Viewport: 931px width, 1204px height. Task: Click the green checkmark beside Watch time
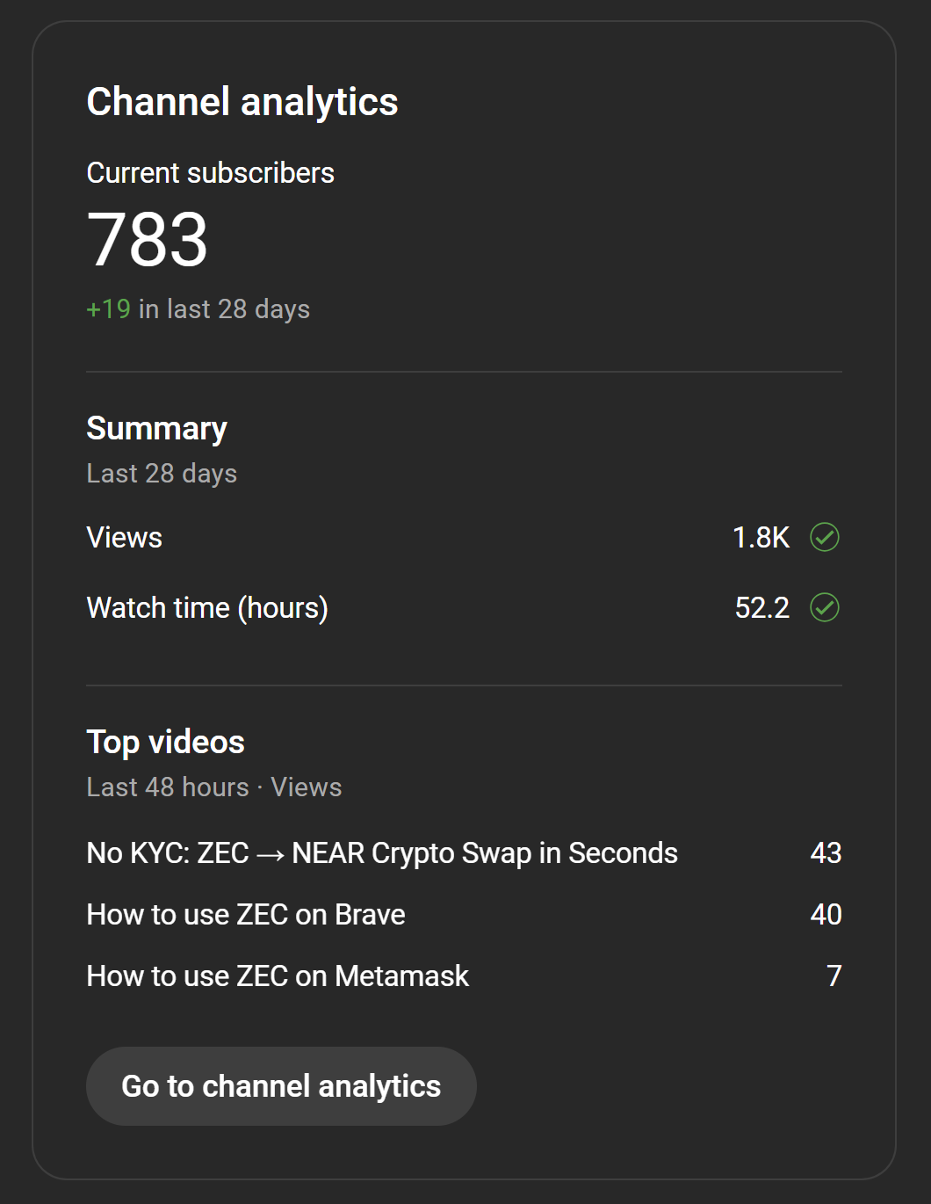[x=824, y=607]
